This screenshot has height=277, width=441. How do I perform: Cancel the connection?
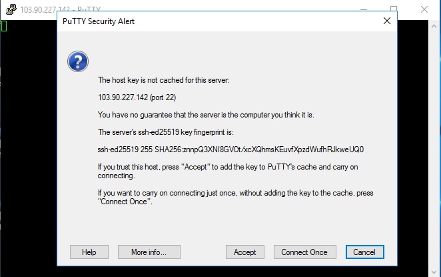pyautogui.click(x=364, y=252)
